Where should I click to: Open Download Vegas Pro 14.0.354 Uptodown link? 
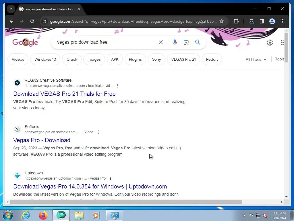tap(90, 186)
